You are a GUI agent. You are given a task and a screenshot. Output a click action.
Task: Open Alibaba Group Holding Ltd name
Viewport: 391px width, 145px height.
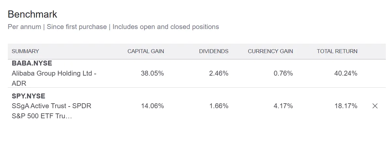(54, 74)
